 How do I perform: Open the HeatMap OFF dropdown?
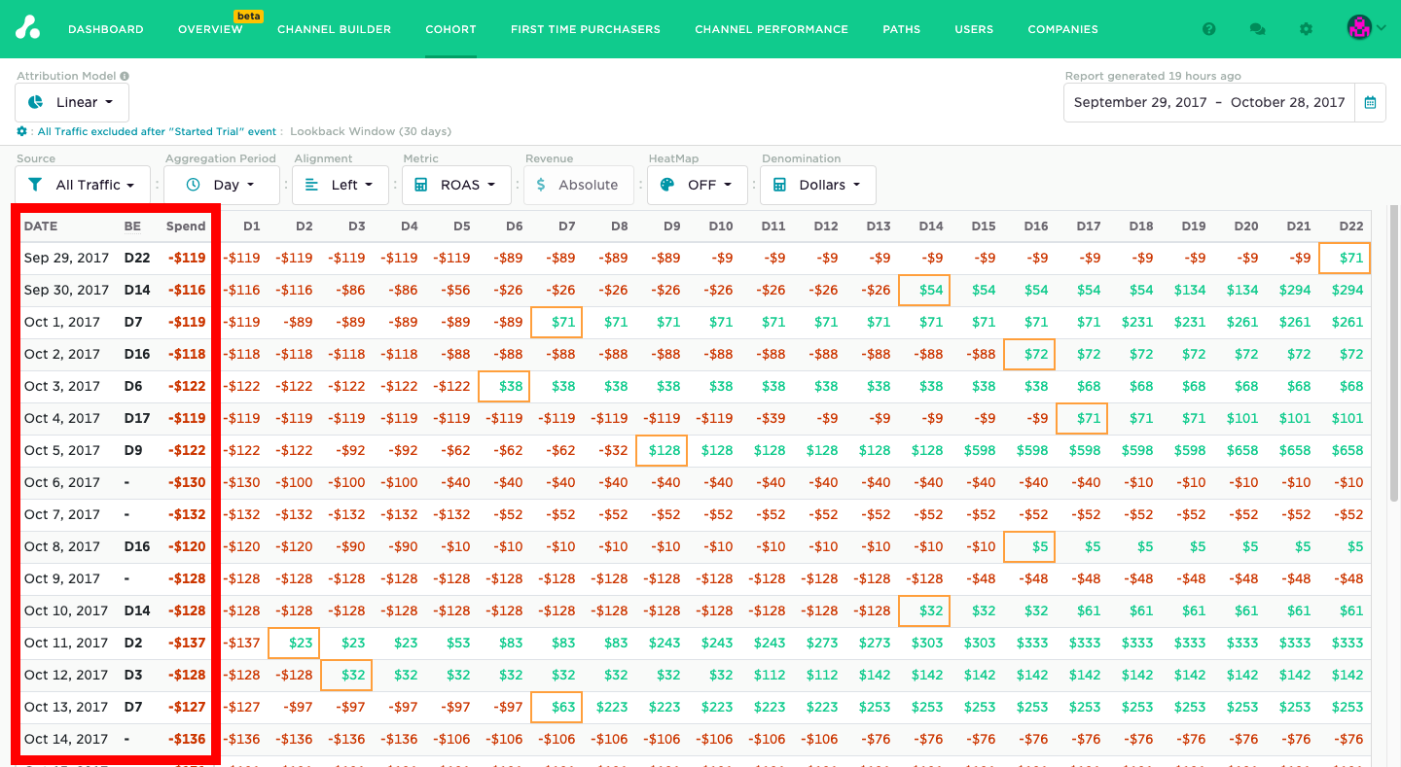click(698, 185)
